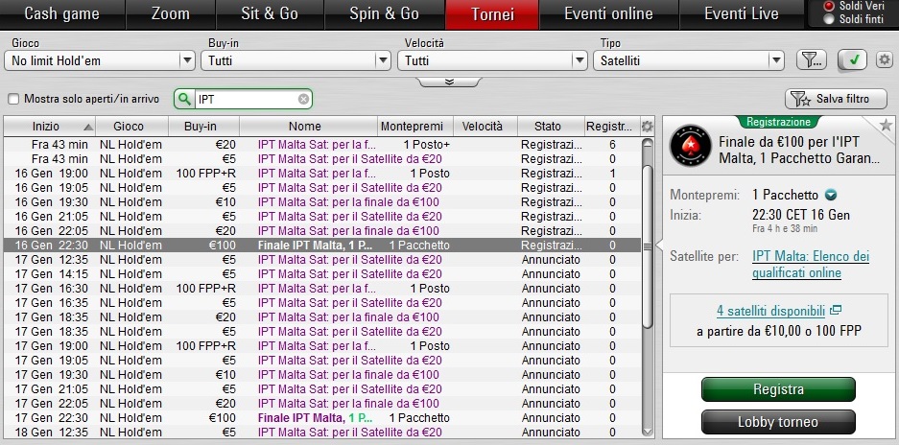This screenshot has width=899, height=445.
Task: Click scrollbar down arrow in tournament list
Action: pyautogui.click(x=648, y=431)
